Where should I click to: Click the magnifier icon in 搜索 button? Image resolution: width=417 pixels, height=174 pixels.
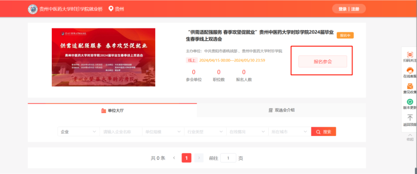tap(318, 132)
